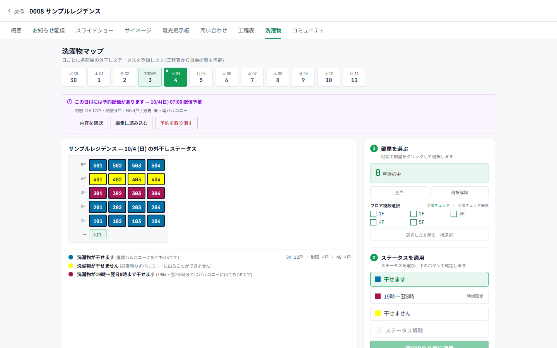
Task: Click the 入口 entrance marker
Action: (x=98, y=234)
